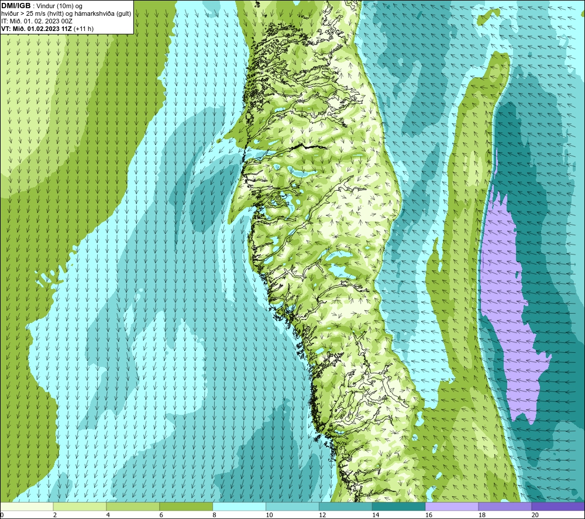Click the 6–8 m/s olive green legend swatch
Screen dimensions: 585x519
tap(186, 506)
